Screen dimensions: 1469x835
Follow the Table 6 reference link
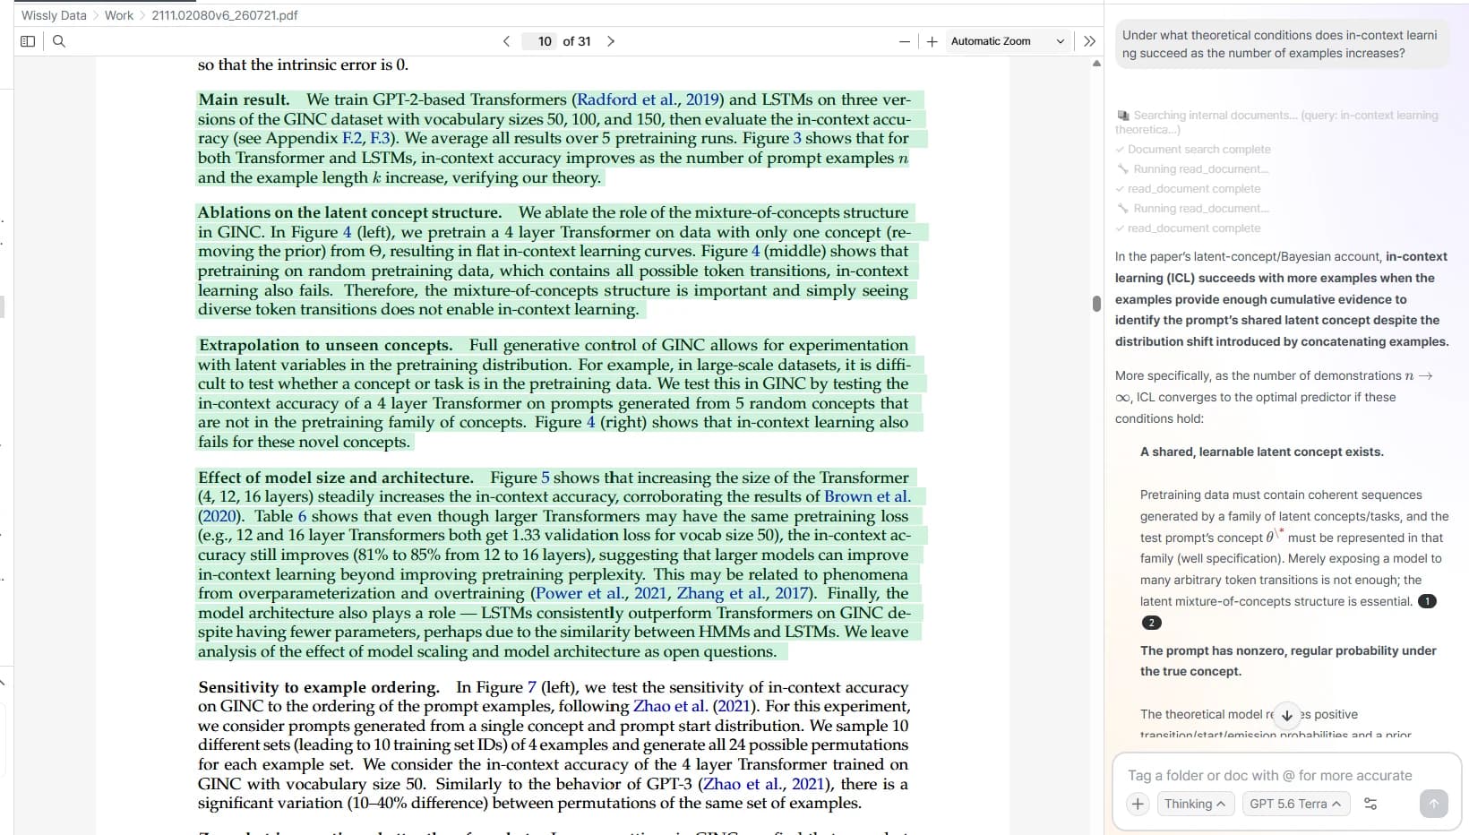(x=302, y=516)
